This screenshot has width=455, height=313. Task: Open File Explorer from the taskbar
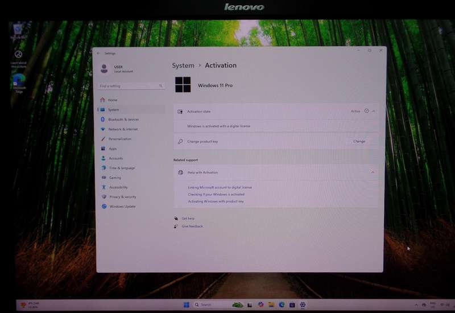point(271,304)
